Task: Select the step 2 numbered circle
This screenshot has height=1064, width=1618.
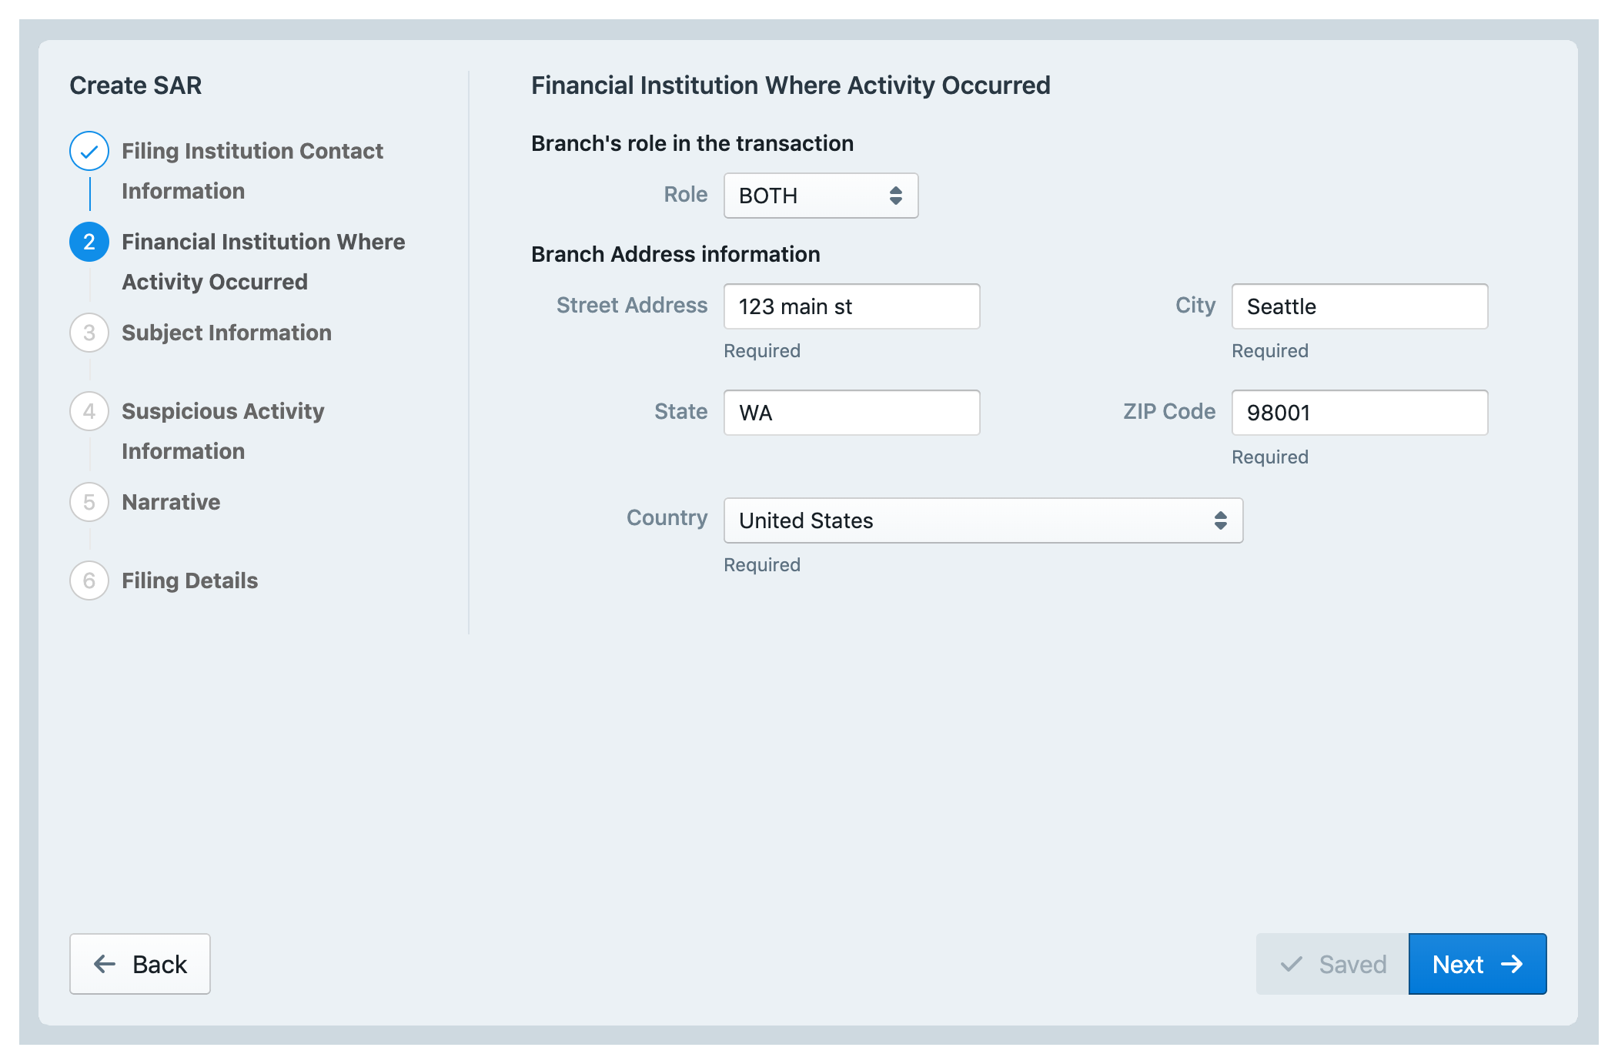Action: coord(89,241)
